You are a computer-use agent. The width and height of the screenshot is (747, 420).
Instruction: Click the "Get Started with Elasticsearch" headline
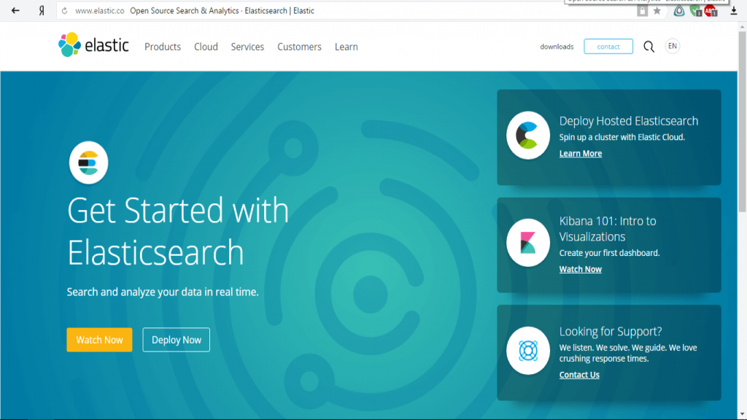178,231
